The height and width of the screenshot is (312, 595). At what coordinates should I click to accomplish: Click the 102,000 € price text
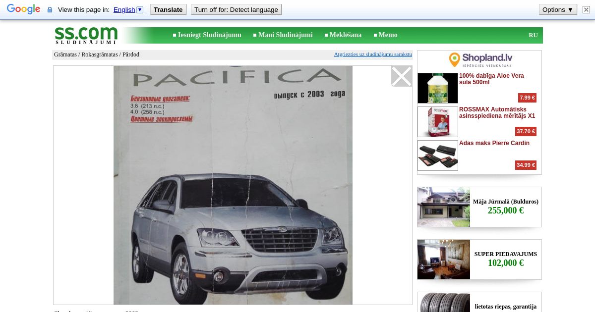[506, 263]
